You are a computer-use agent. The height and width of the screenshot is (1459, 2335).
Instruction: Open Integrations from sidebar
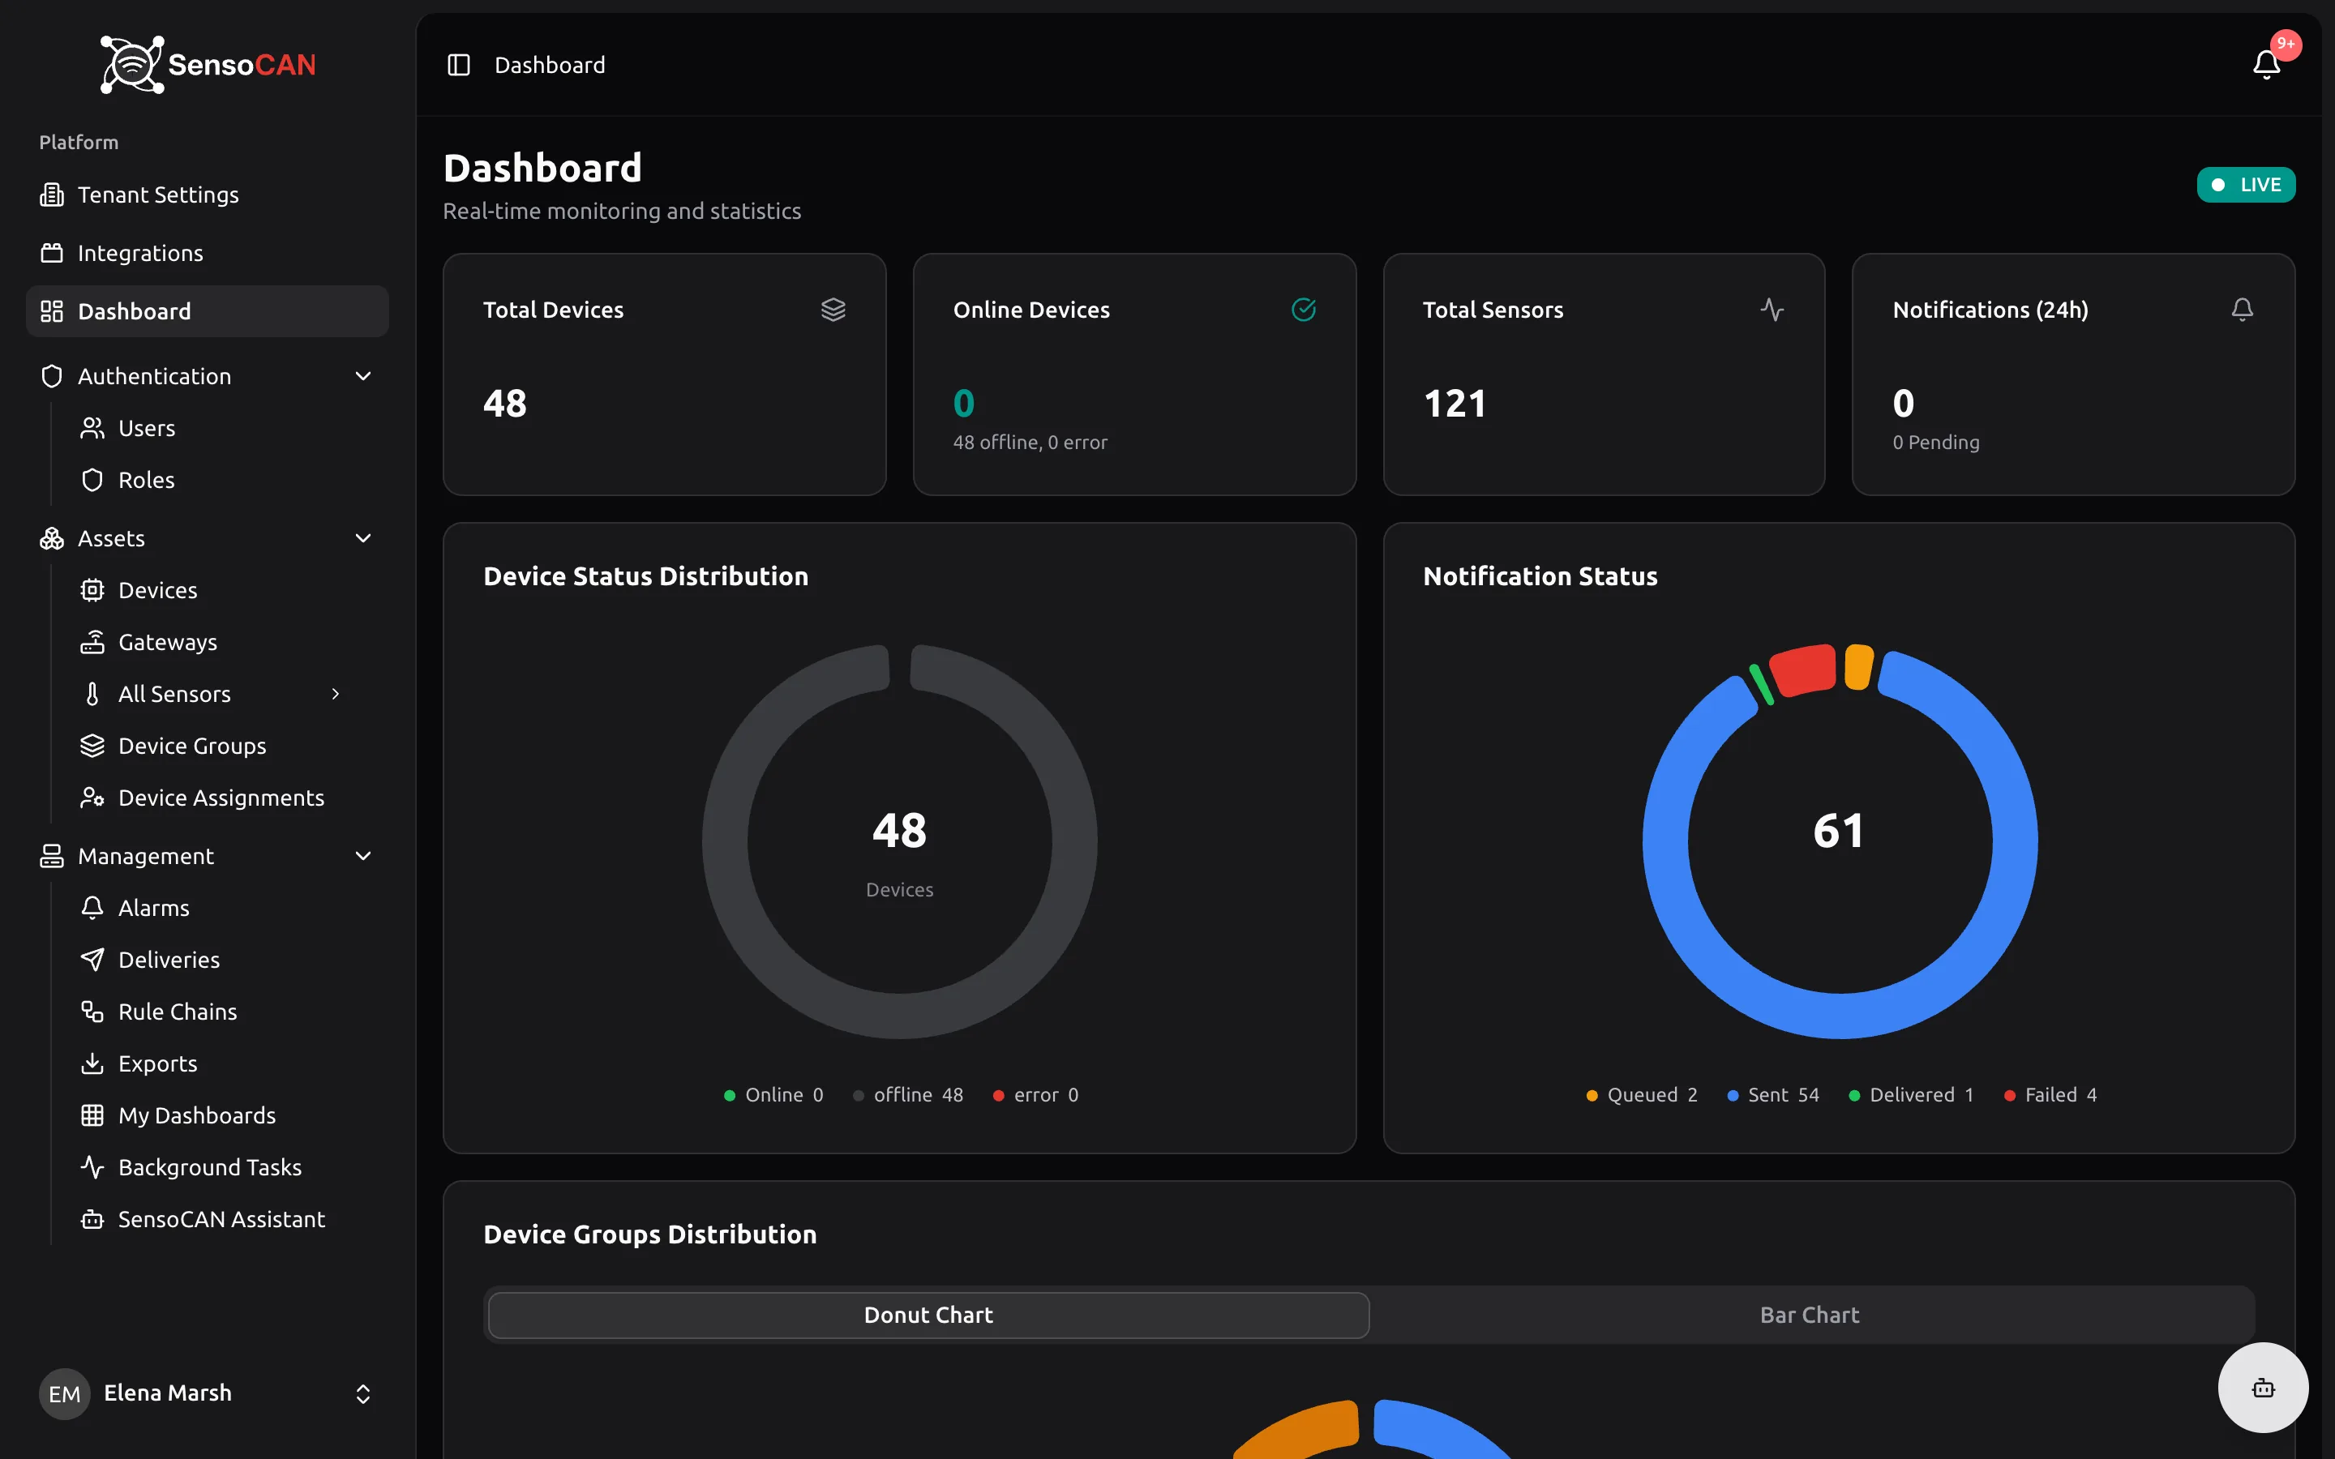208,253
